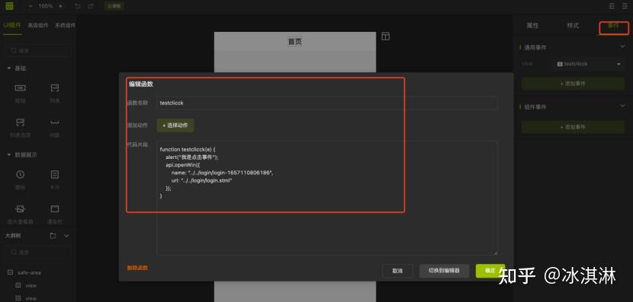The width and height of the screenshot is (633, 302).
Task: Confirm with the green 确定 button
Action: [490, 271]
